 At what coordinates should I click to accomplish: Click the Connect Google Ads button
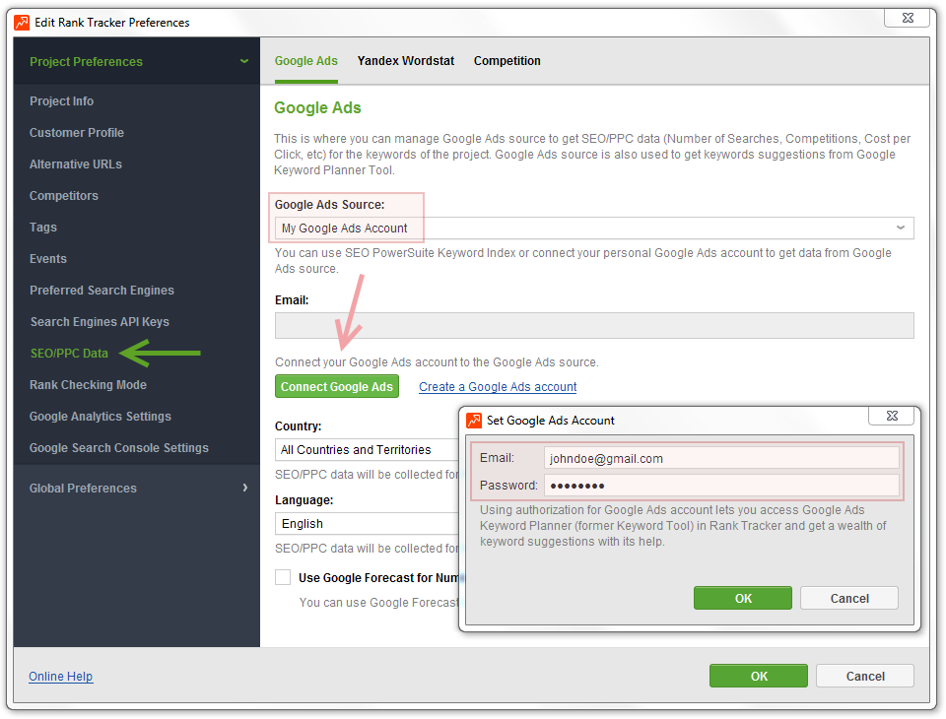(x=337, y=387)
